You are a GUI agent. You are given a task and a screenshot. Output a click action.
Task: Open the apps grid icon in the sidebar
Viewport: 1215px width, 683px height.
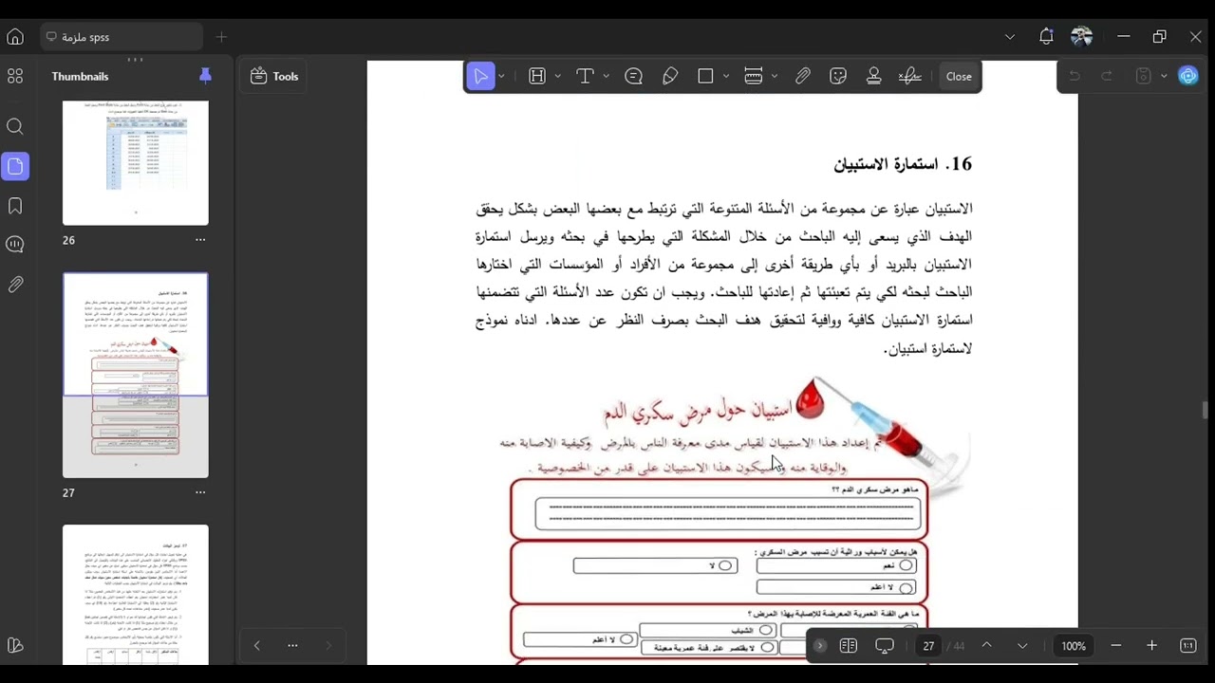pyautogui.click(x=15, y=77)
